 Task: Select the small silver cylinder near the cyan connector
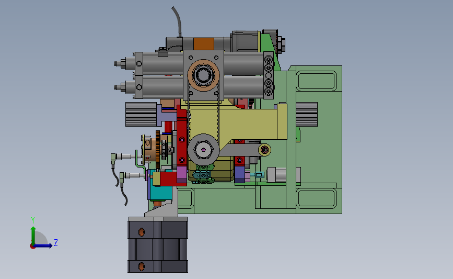point(276,175)
